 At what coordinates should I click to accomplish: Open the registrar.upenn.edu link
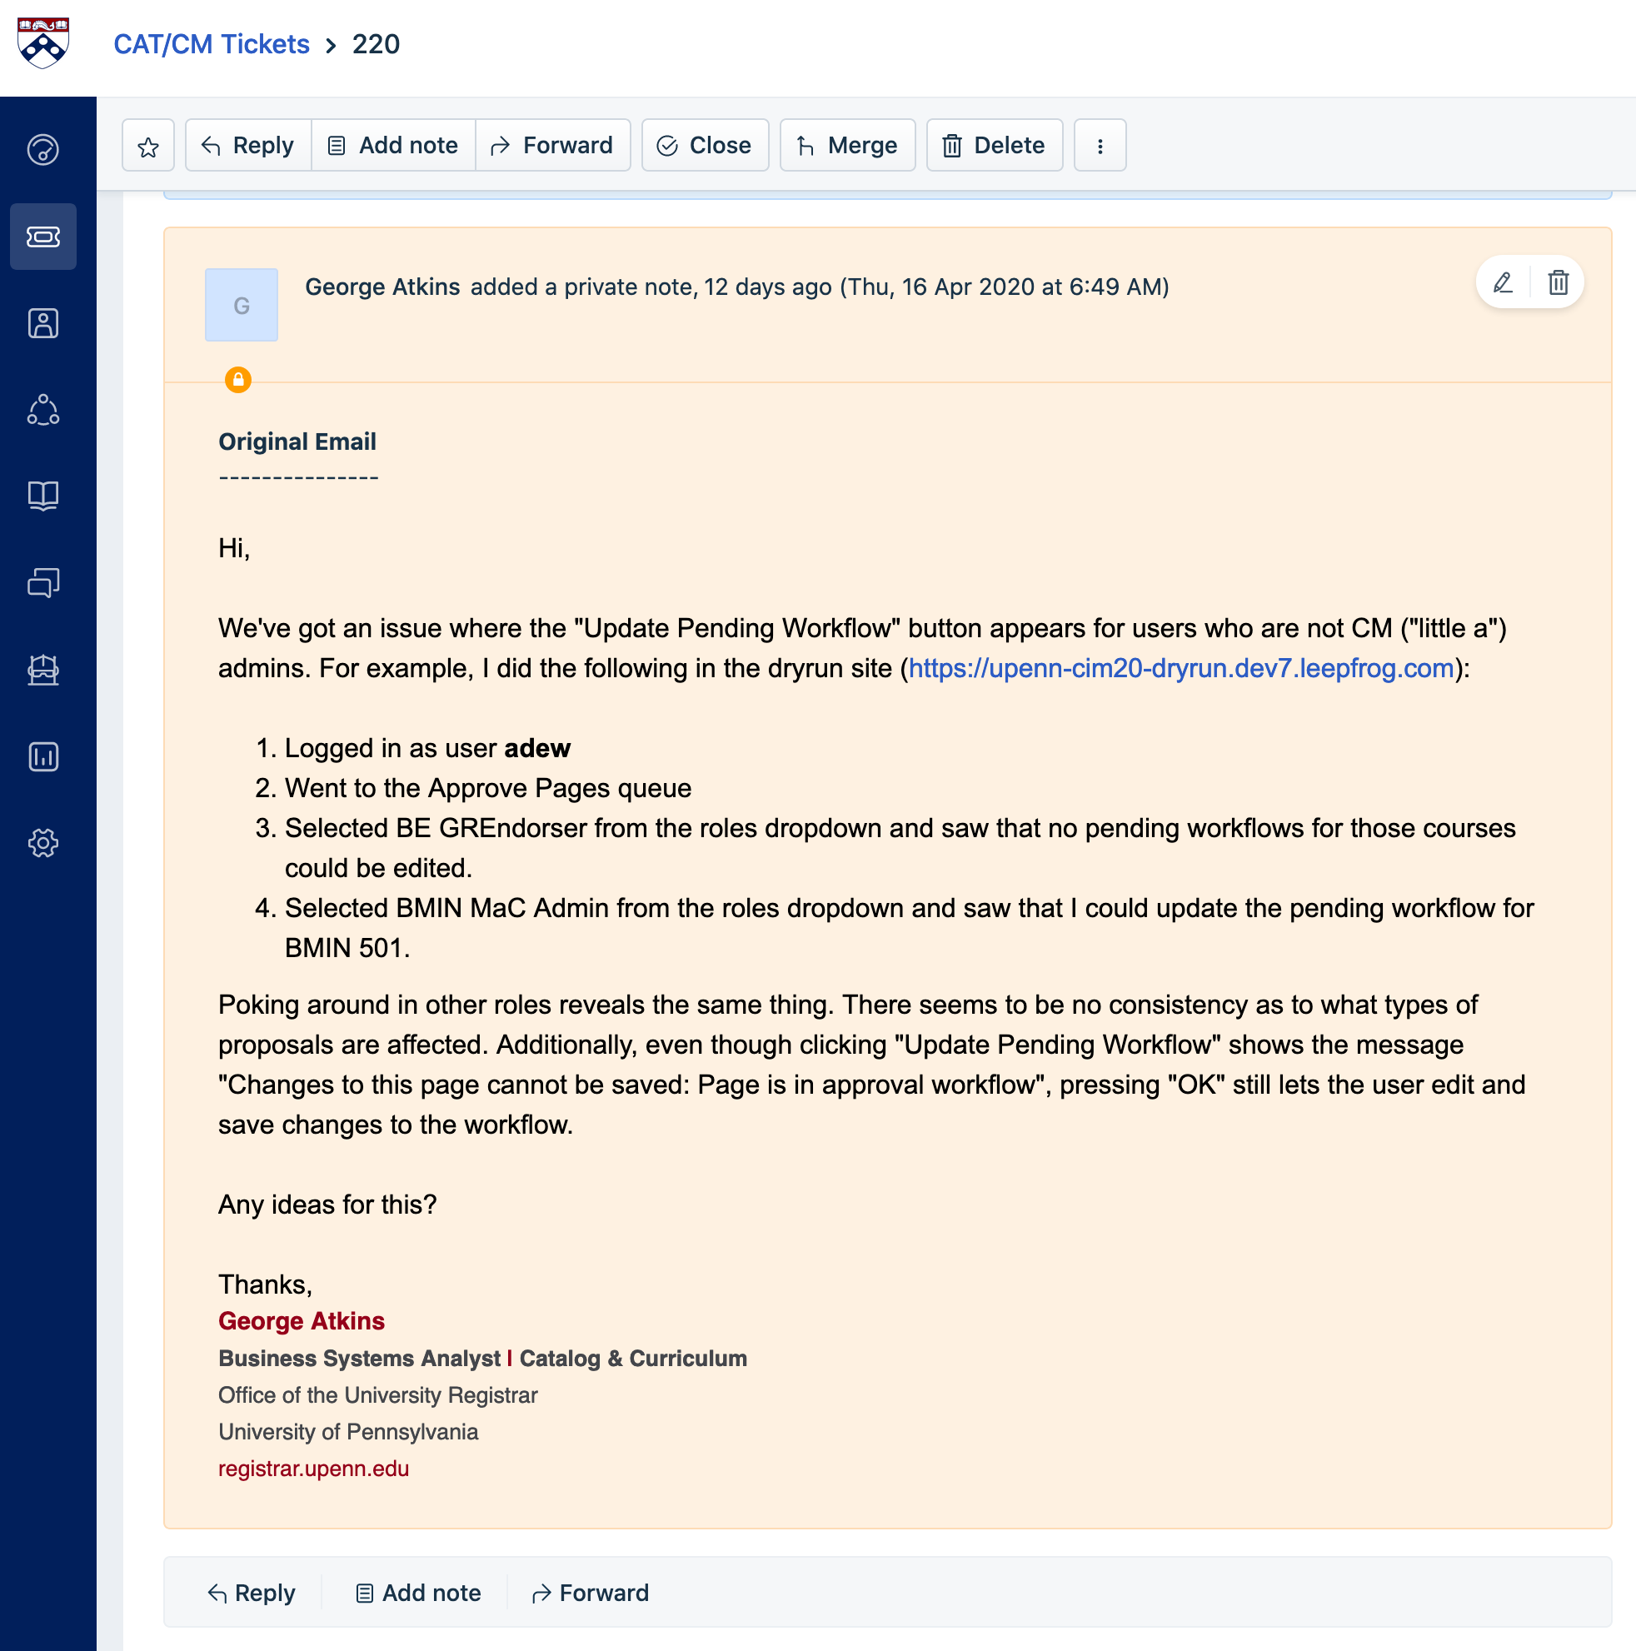[313, 1468]
